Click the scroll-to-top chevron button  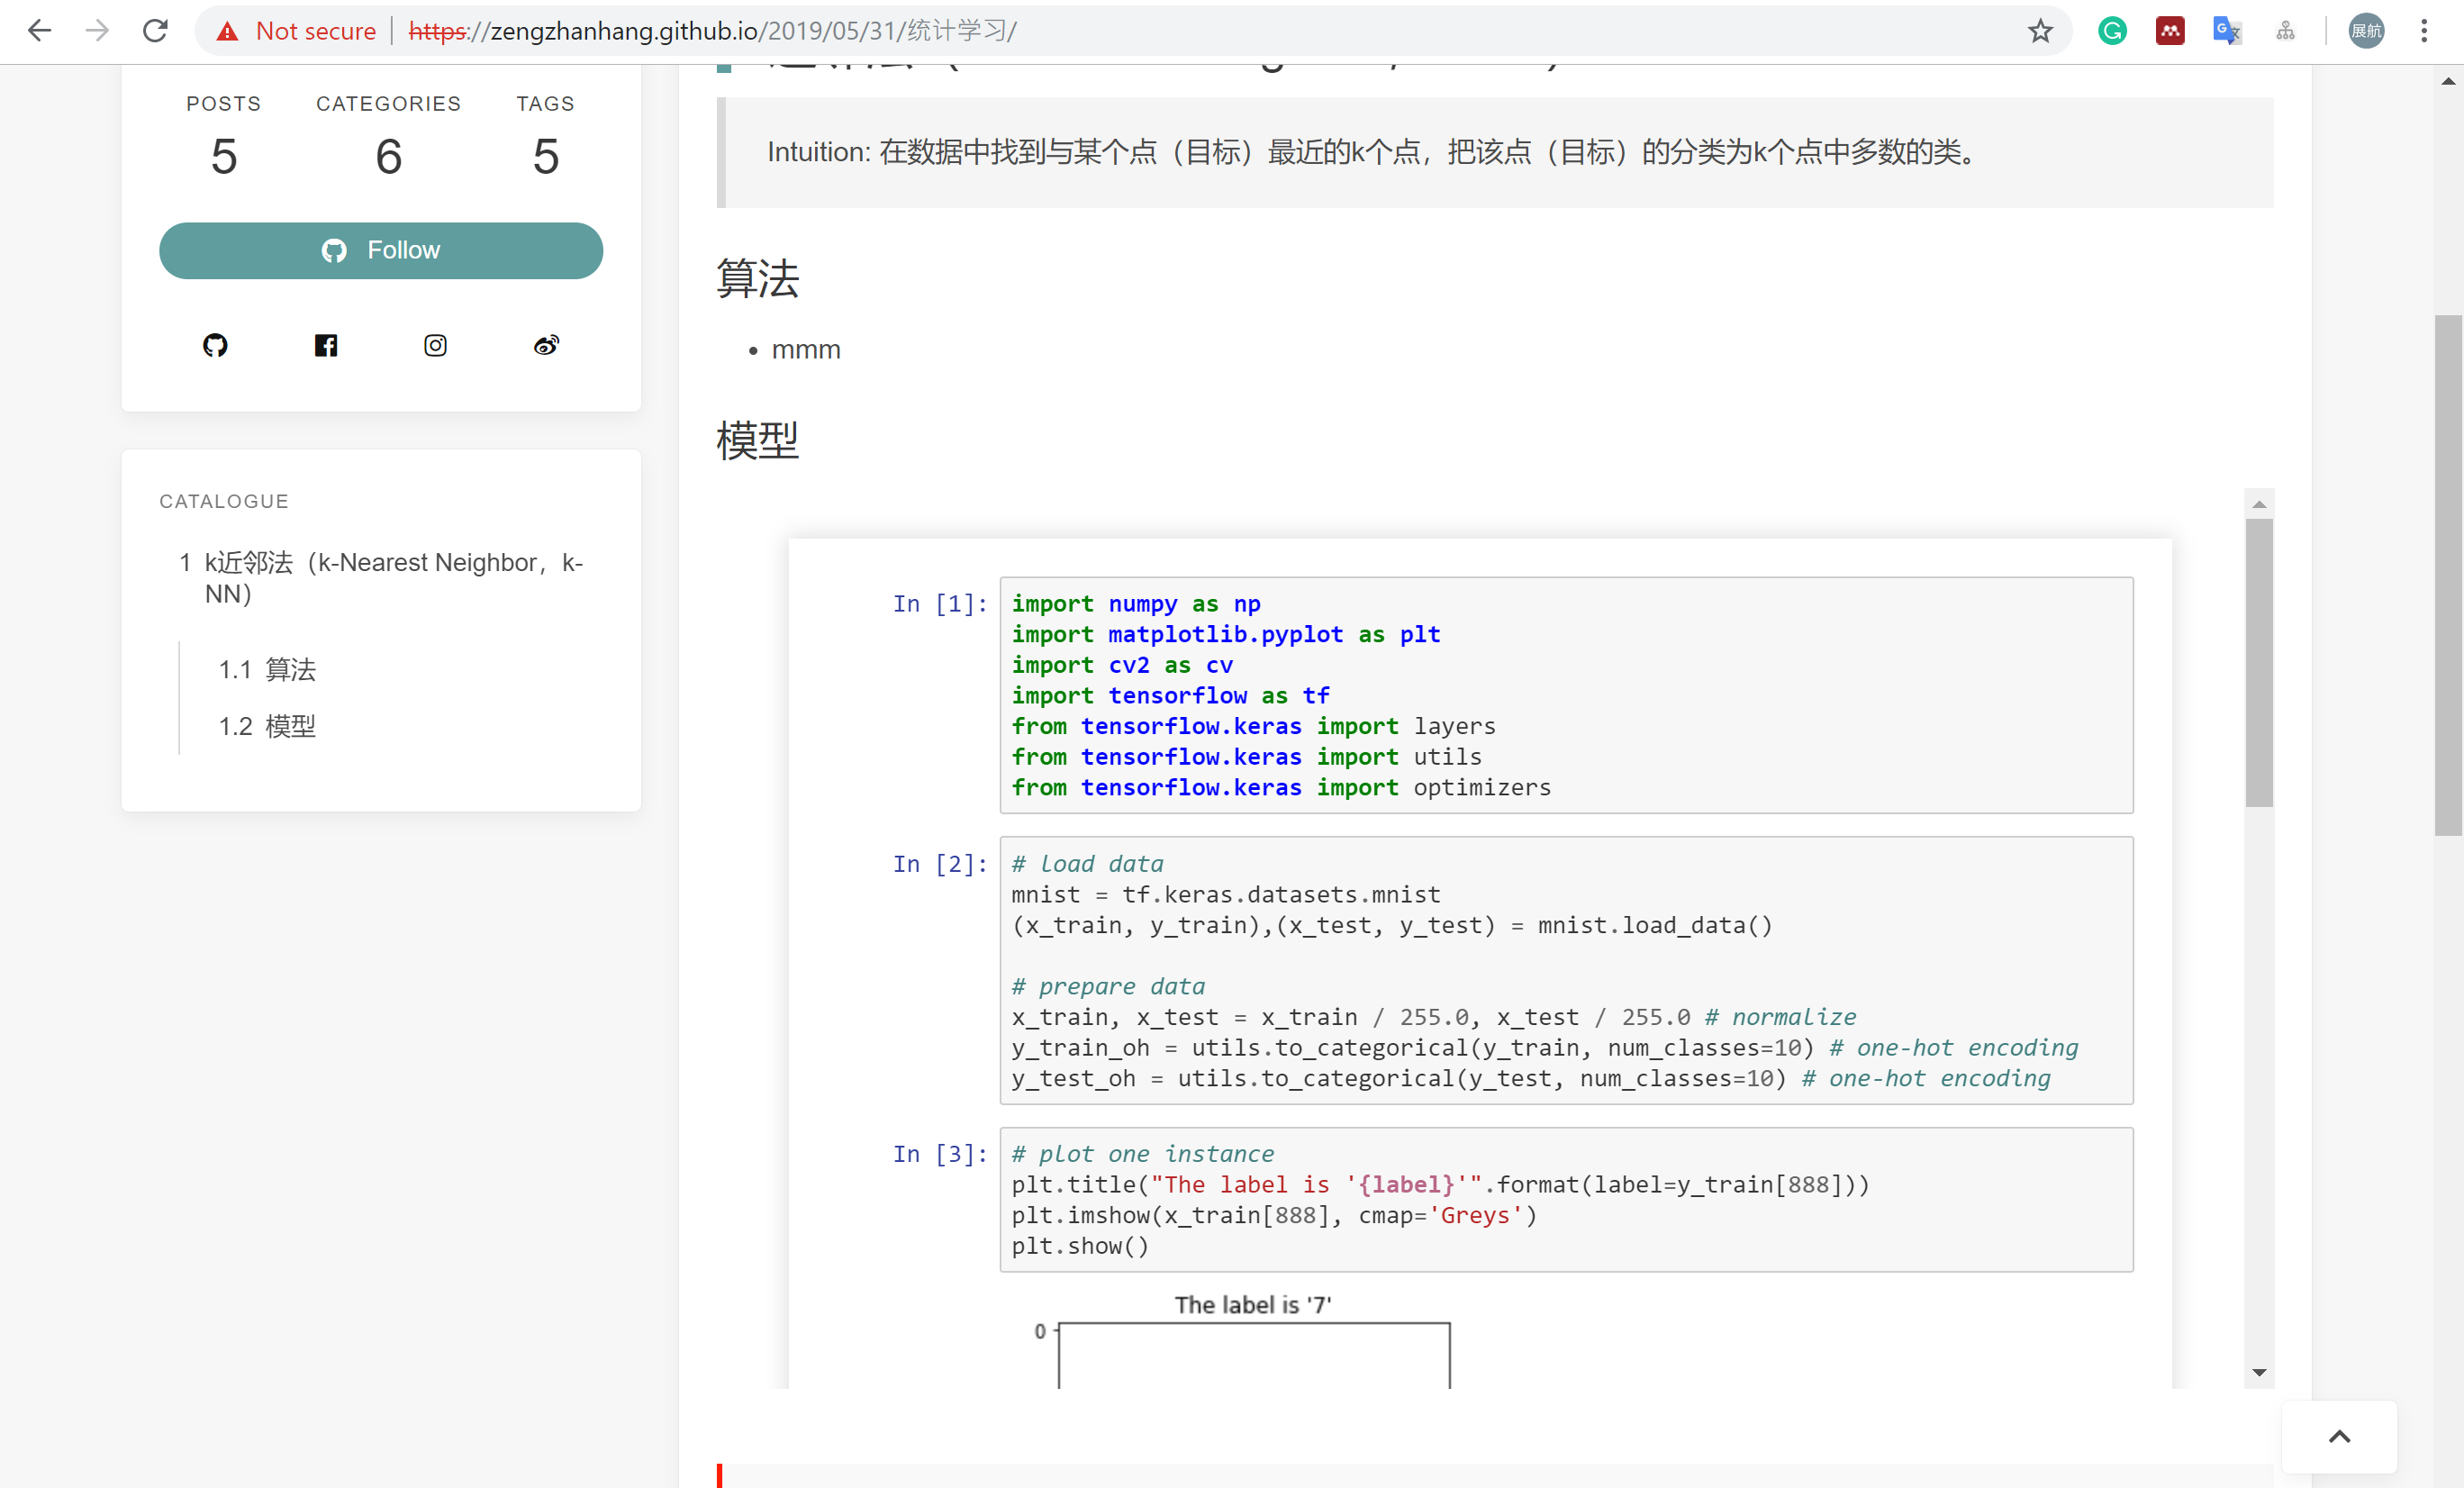click(2339, 1436)
